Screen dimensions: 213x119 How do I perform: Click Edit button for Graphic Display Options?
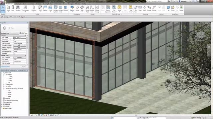pos(20,48)
